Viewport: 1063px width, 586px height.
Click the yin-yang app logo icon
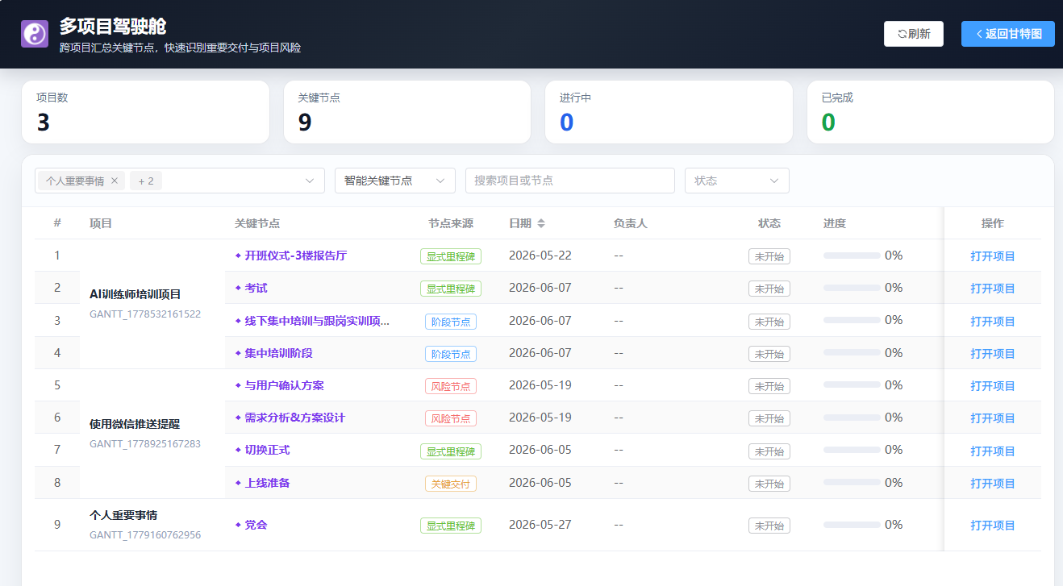tap(35, 34)
